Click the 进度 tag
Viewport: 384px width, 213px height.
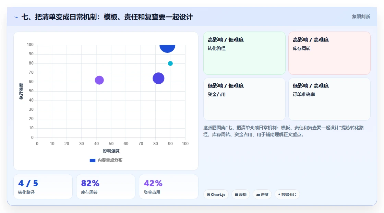point(262,194)
